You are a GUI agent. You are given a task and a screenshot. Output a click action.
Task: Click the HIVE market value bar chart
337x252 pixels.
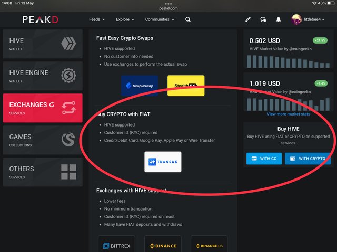click(x=288, y=61)
